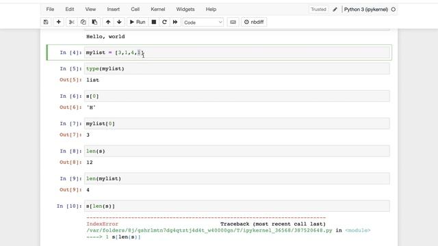The image size is (438, 246).
Task: Open the Edit menu
Action: coord(70,9)
